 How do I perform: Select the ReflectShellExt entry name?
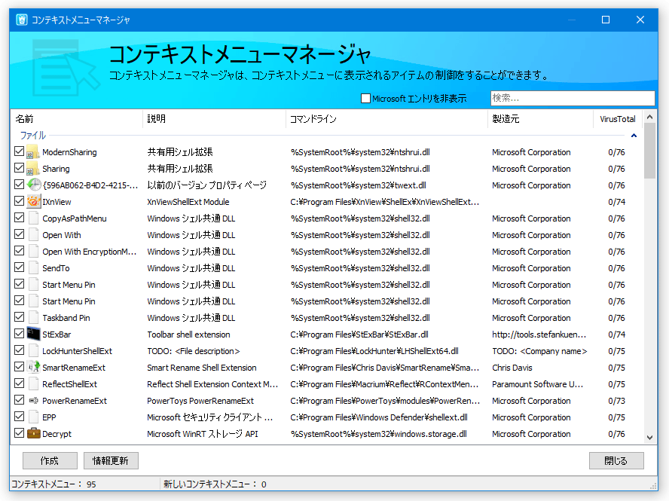[69, 384]
